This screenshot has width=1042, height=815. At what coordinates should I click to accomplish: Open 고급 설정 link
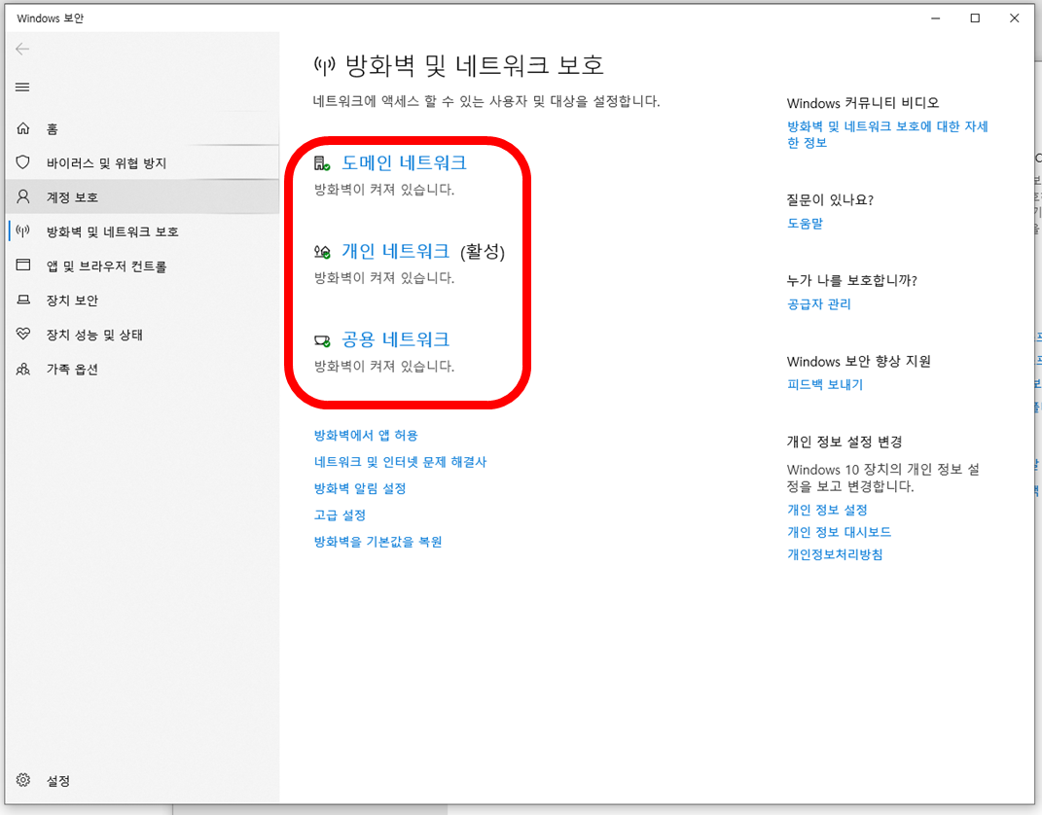tap(340, 514)
